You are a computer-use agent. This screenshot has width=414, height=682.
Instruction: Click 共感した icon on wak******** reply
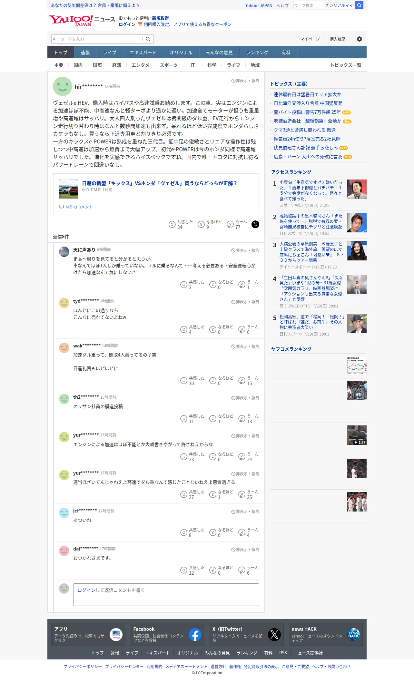click(x=184, y=381)
